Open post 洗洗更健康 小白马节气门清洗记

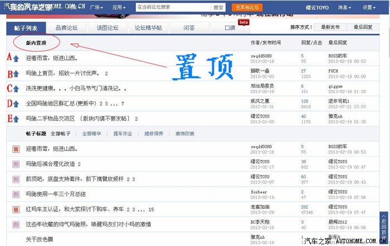tap(76, 88)
